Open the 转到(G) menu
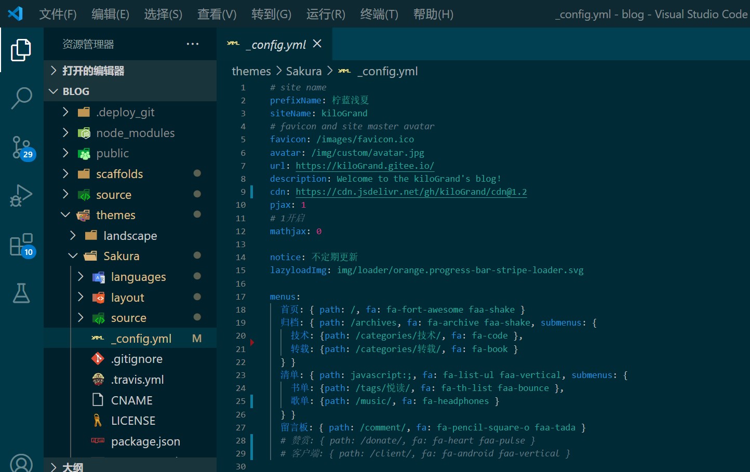This screenshot has width=750, height=472. point(271,14)
